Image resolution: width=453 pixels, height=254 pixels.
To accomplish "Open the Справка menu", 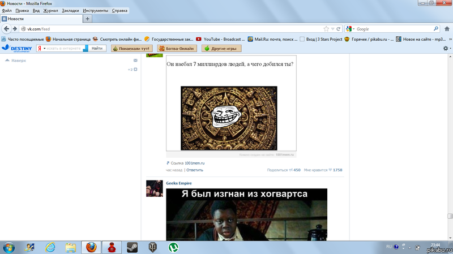I will pyautogui.click(x=119, y=11).
